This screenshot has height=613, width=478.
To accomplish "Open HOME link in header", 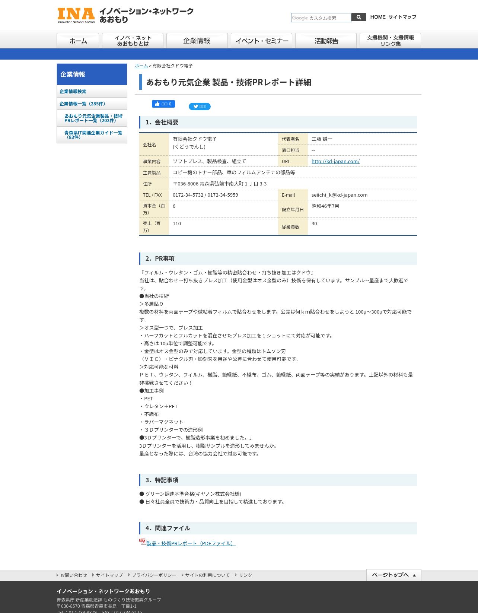I will 378,17.
